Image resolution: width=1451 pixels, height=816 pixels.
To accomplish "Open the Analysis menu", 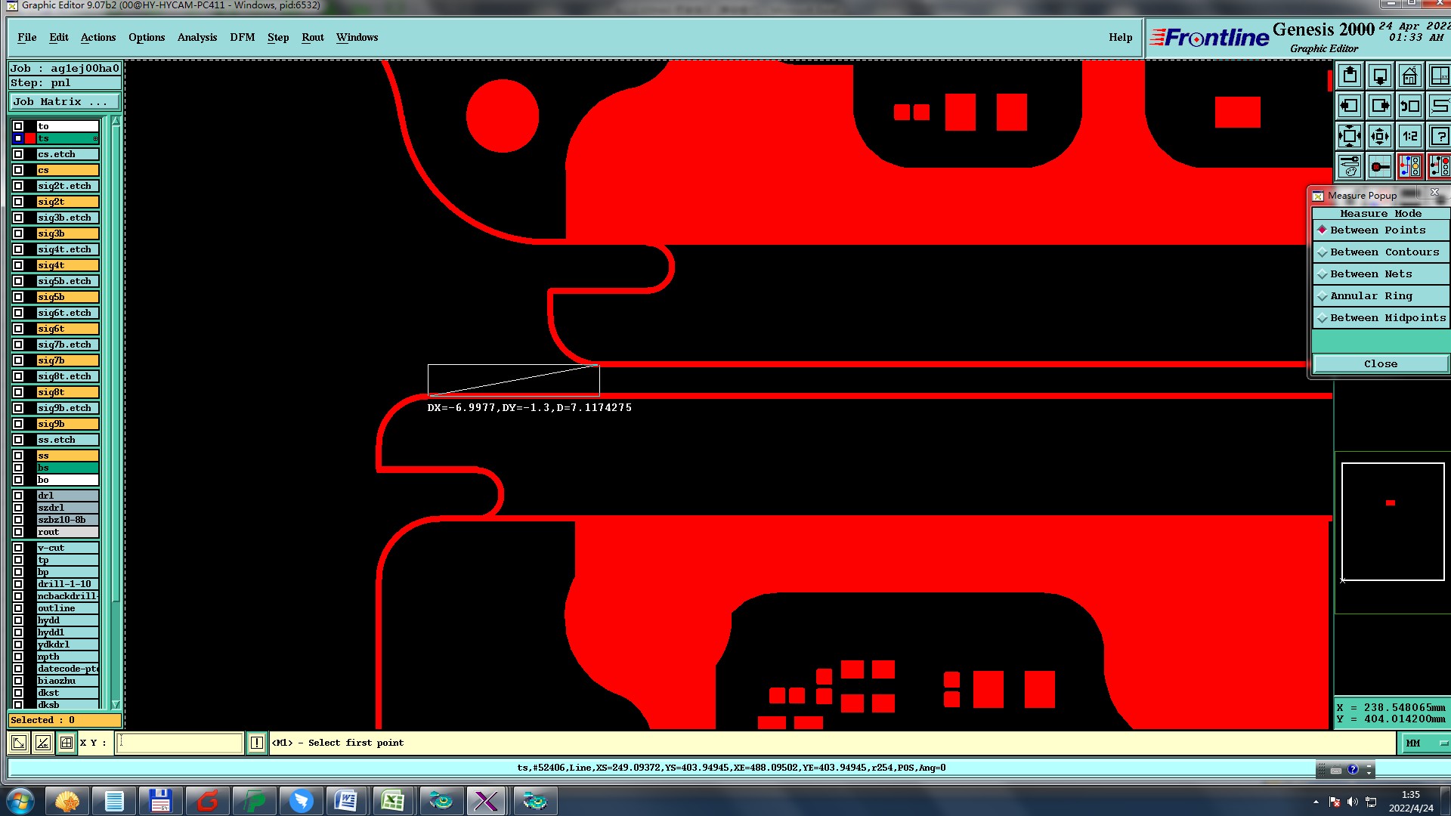I will click(x=196, y=38).
